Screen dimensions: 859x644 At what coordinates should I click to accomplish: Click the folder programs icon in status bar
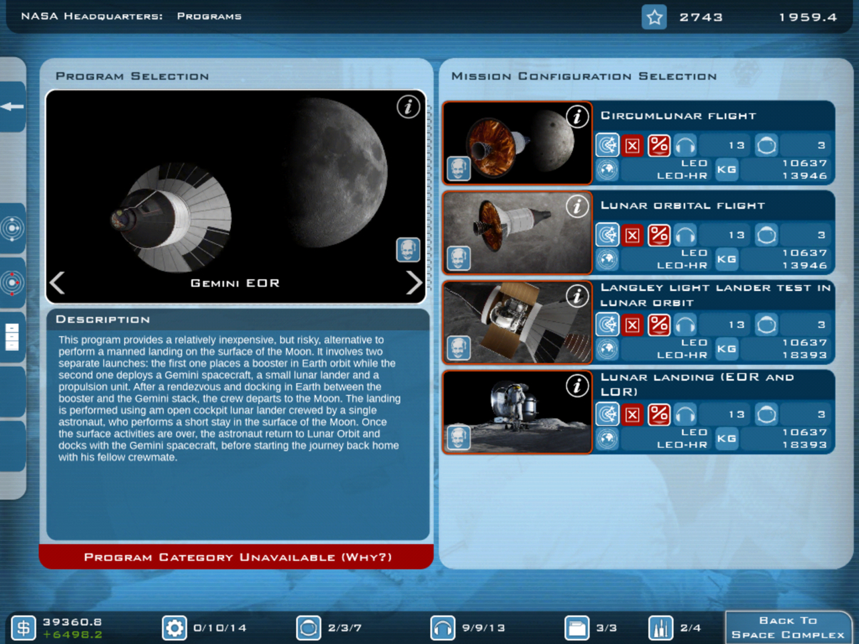[x=576, y=629]
